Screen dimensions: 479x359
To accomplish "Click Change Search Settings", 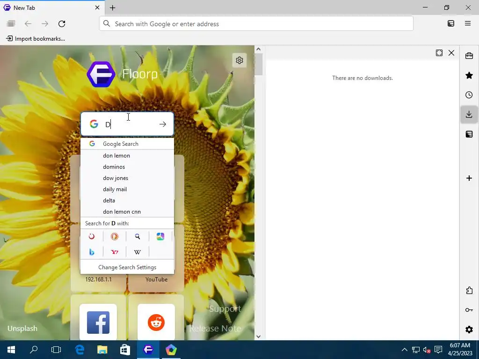I will 127,267.
